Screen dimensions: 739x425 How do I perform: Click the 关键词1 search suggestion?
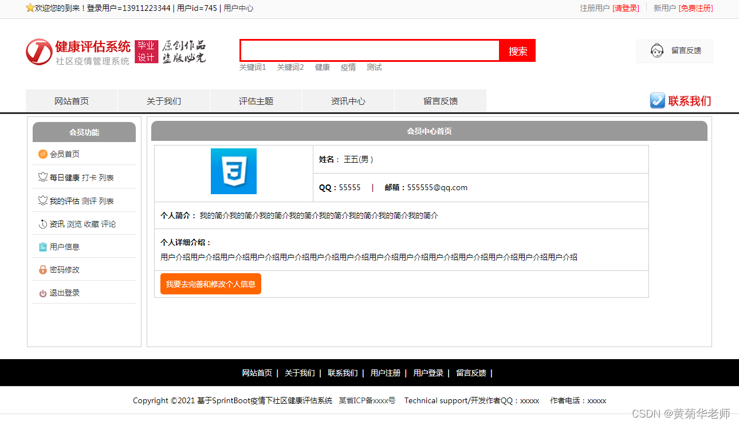[x=253, y=68]
